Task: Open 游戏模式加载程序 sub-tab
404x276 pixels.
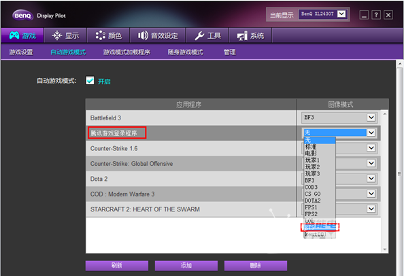Action: (x=127, y=52)
